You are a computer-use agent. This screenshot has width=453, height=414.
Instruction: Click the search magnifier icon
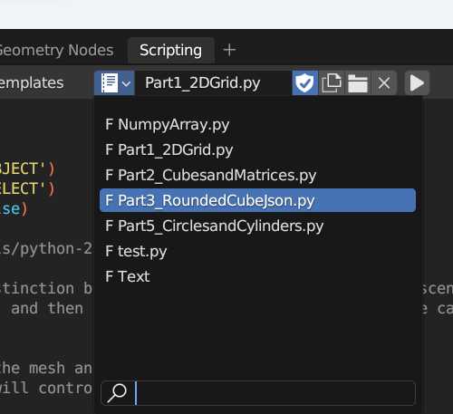[117, 393]
